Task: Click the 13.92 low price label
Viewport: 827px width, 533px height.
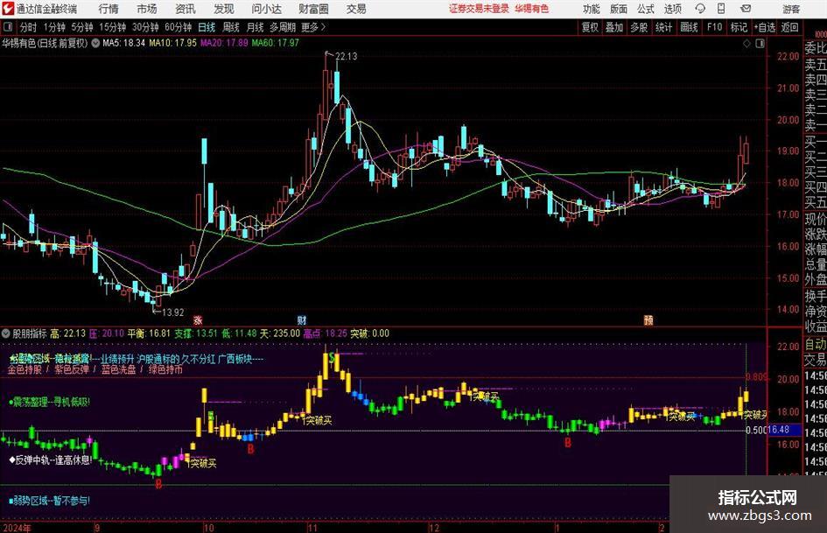Action: click(x=172, y=312)
